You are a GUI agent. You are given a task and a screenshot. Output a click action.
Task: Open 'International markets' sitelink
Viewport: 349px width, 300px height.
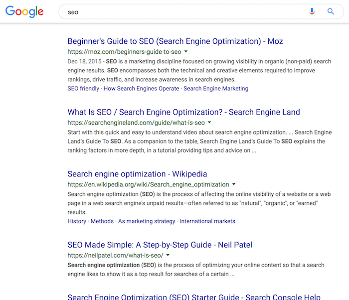coord(207,221)
